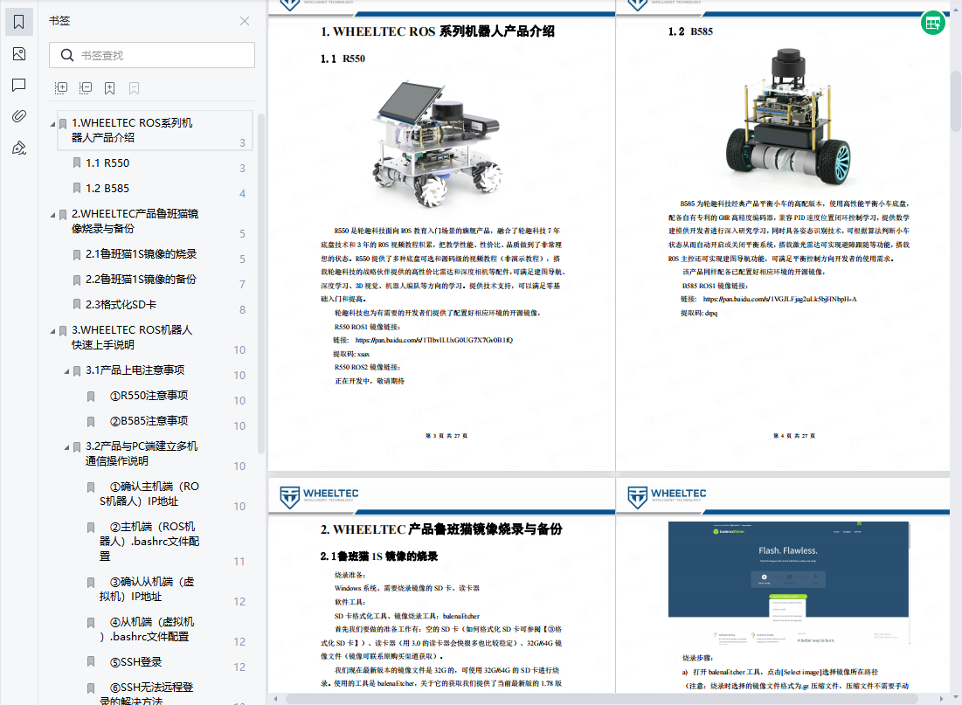Collapse the 3.2产品与PC端建立多机通信 bookmark node
This screenshot has height=705, width=962.
tap(66, 447)
